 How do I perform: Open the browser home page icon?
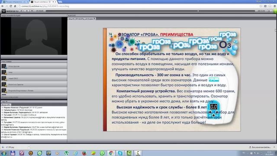pos(15,6)
